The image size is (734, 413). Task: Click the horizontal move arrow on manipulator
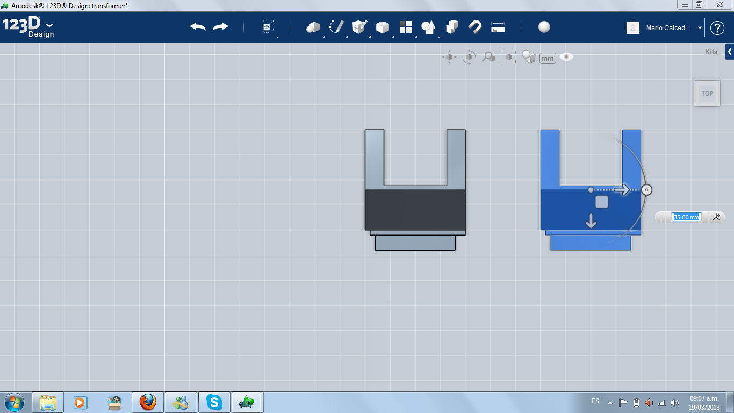(622, 189)
